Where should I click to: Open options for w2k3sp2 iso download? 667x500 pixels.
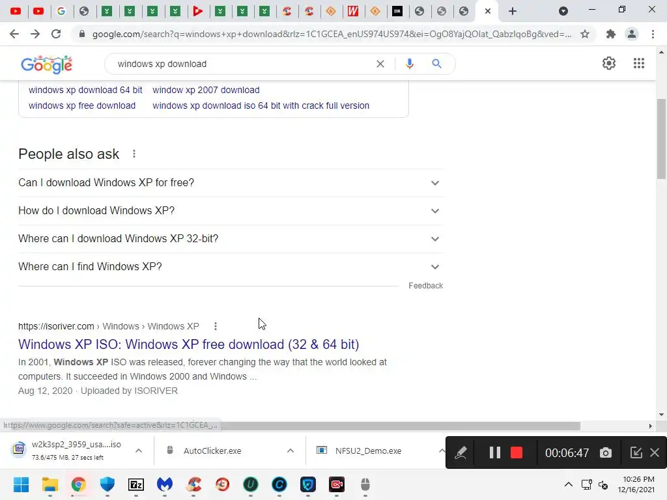(139, 451)
